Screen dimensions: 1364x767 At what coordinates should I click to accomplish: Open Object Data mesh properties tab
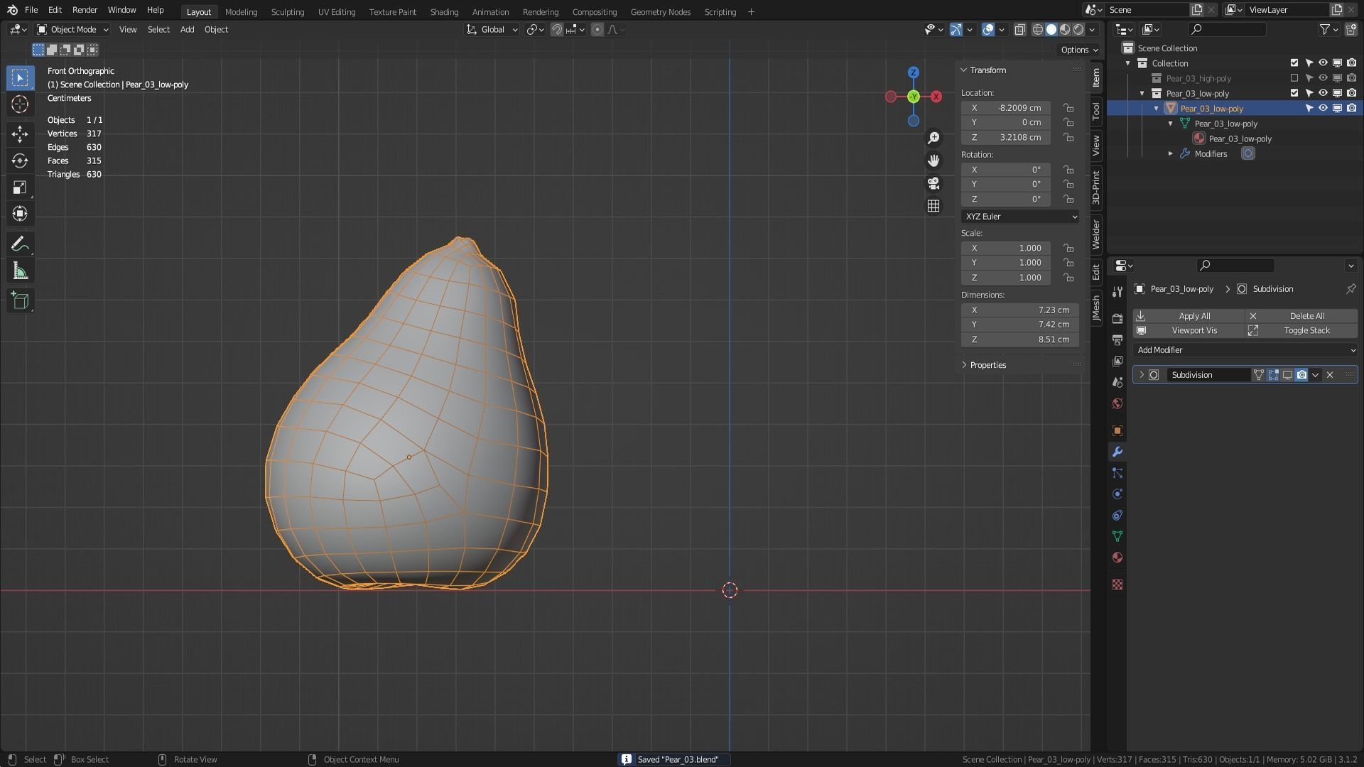(1117, 536)
